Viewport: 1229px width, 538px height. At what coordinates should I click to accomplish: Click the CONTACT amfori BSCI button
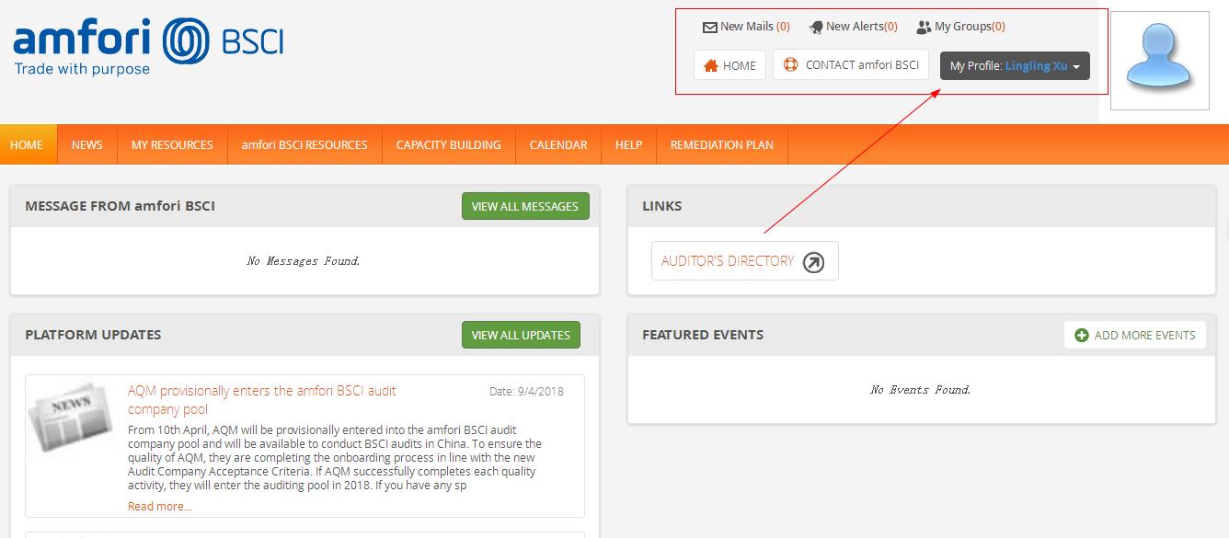click(851, 64)
